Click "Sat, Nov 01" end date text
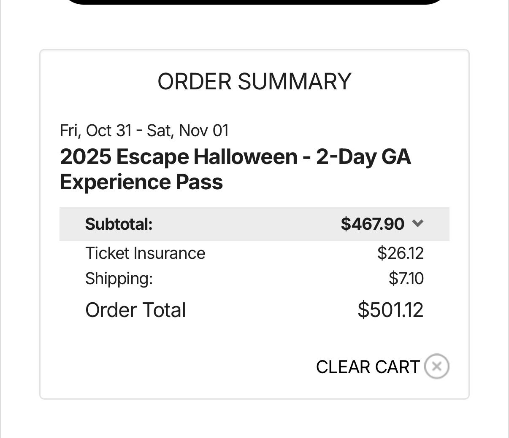This screenshot has width=509, height=438. tap(187, 130)
